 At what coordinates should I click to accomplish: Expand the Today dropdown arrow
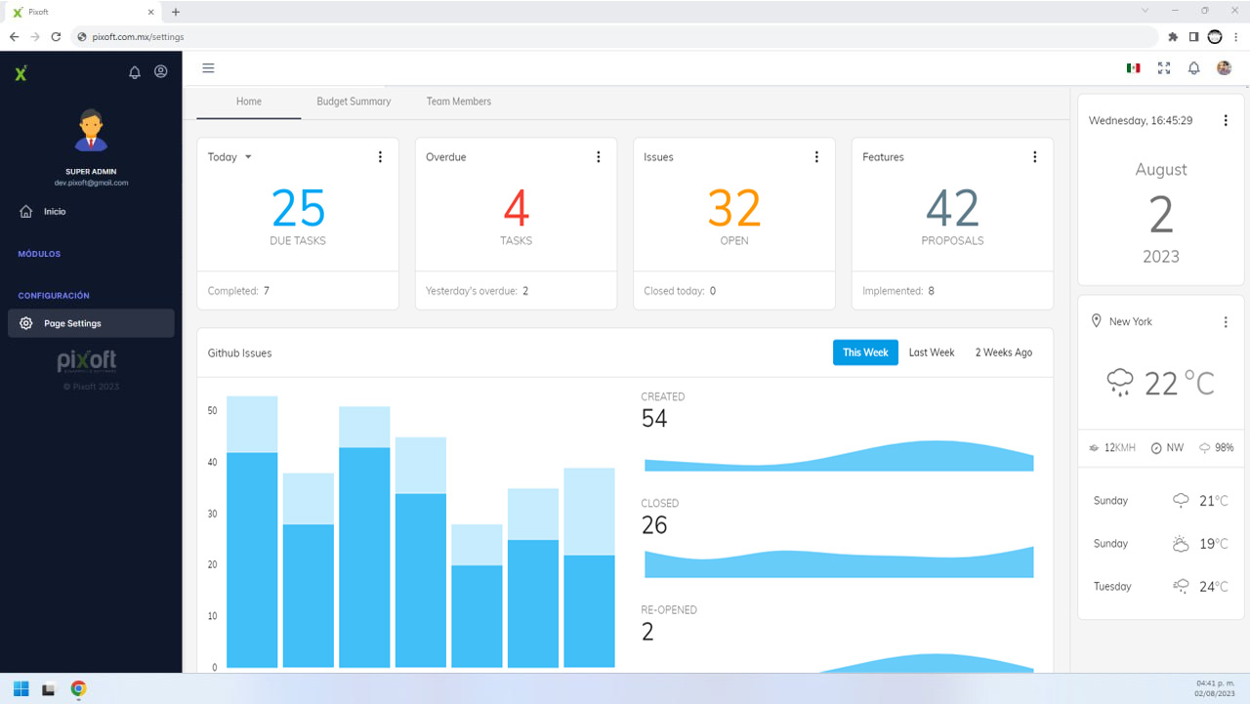click(x=248, y=157)
